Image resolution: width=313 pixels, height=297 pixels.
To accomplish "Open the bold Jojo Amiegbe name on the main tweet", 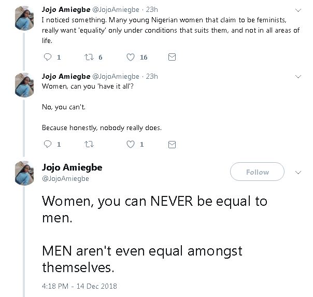I will click(72, 167).
